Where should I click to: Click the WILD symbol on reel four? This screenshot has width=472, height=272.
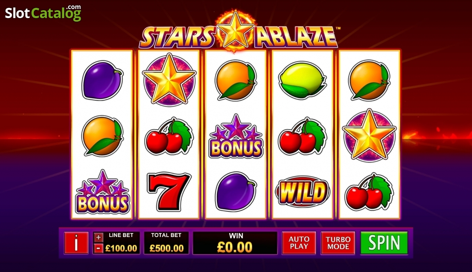pyautogui.click(x=302, y=191)
